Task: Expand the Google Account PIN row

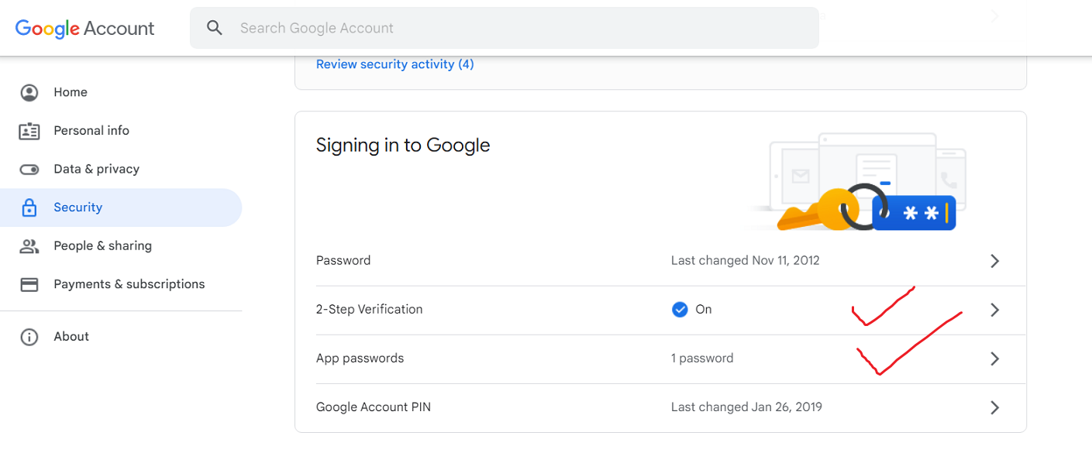Action: pos(995,407)
